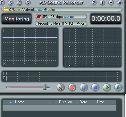Image resolution: width=126 pixels, height=117 pixels.
Task: Click the Time column header
Action: 100,102
